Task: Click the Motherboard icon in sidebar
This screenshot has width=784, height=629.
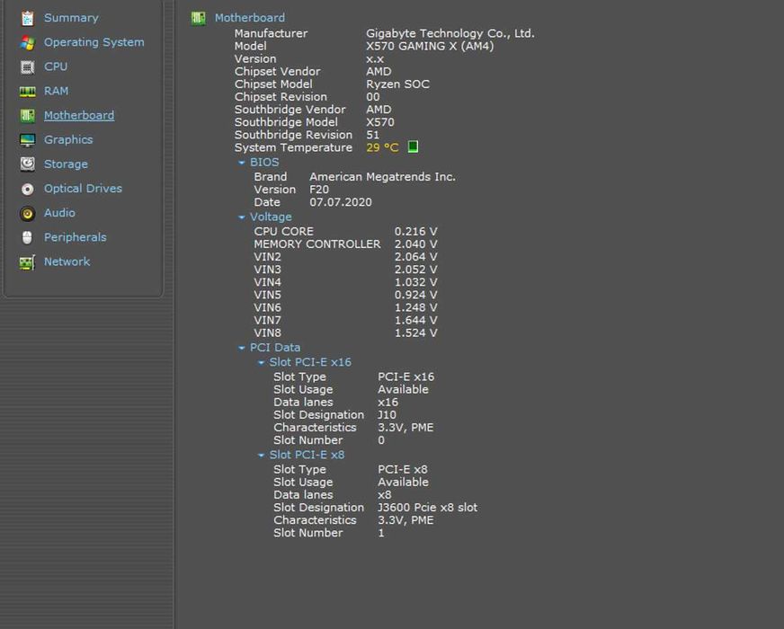Action: (28, 116)
